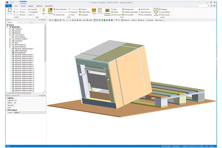Click the Reset Layout button
The width and height of the screenshot is (222, 148).
click(x=164, y=15)
